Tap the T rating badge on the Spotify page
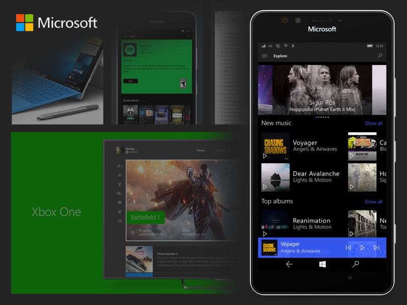Image resolution: width=407 pixels, height=305 pixels. pos(183,84)
